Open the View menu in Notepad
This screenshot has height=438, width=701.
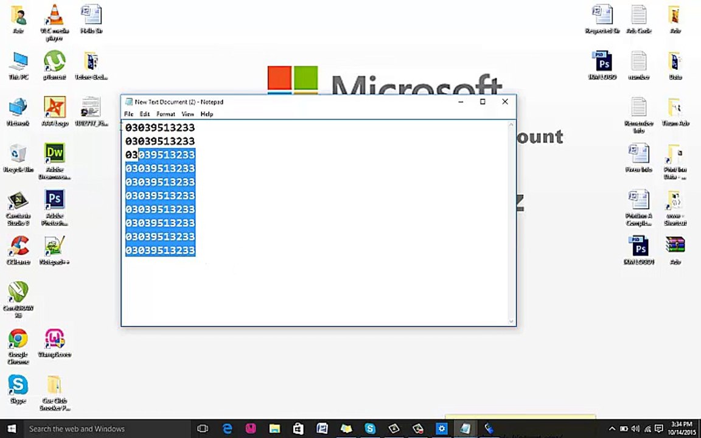click(188, 114)
